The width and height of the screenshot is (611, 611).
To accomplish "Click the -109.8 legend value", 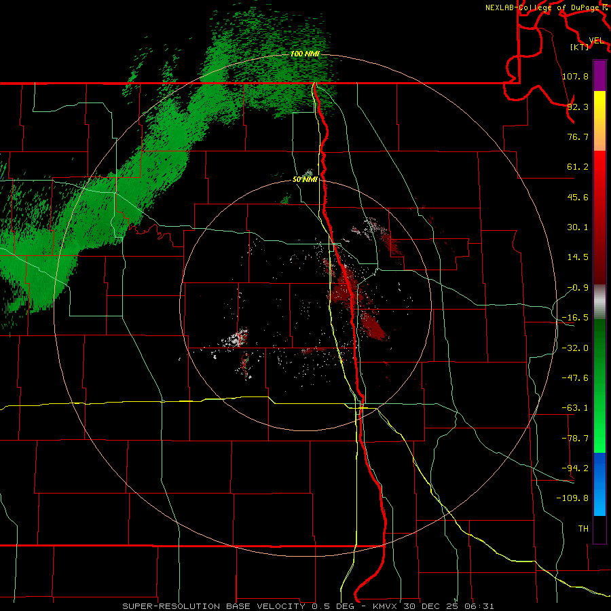I will click(x=572, y=498).
